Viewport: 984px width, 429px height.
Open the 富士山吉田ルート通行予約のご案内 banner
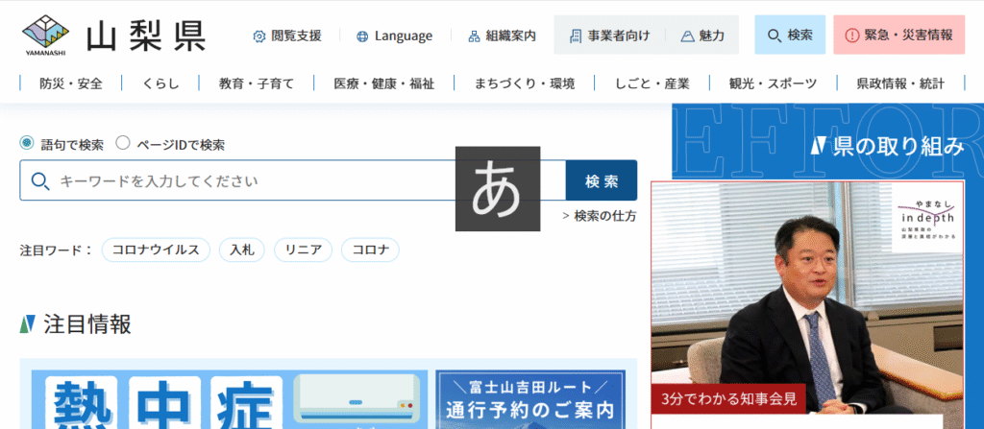pyautogui.click(x=530, y=399)
